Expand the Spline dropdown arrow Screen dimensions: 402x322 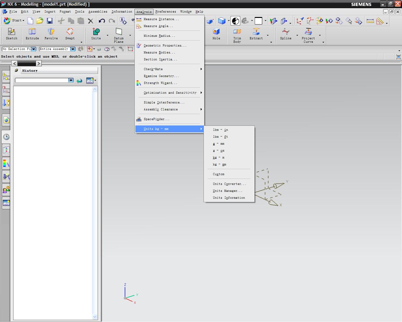pyautogui.click(x=297, y=35)
